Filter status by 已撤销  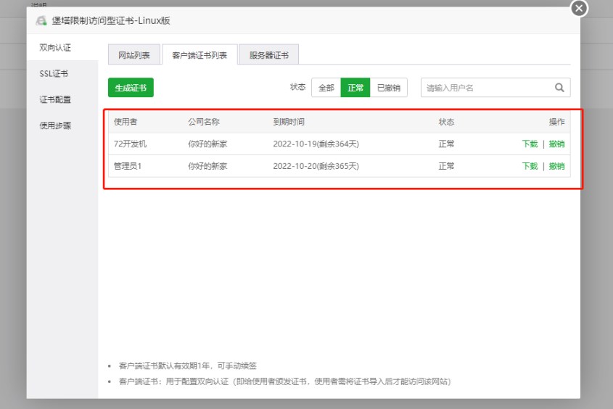pos(388,88)
